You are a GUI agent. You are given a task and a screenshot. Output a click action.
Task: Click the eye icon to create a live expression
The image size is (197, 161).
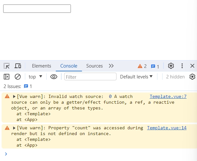tap(54, 77)
